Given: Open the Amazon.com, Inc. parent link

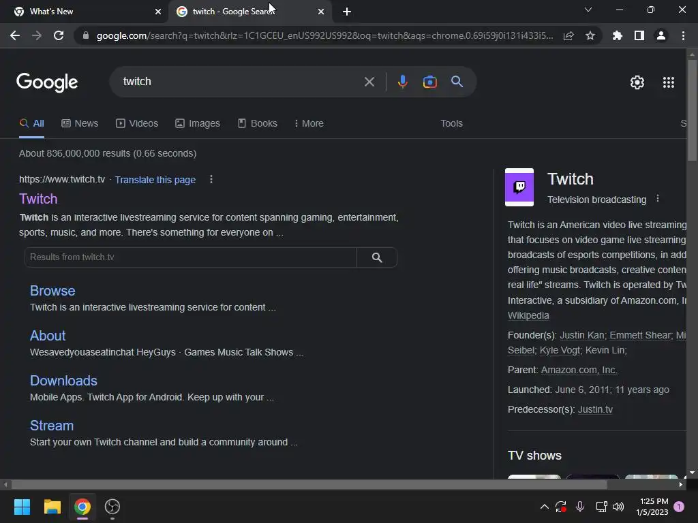Looking at the screenshot, I should [579, 370].
